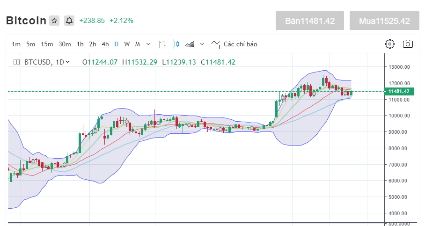Click the current price label 11481.42 on axis
The width and height of the screenshot is (425, 226).
tap(398, 91)
